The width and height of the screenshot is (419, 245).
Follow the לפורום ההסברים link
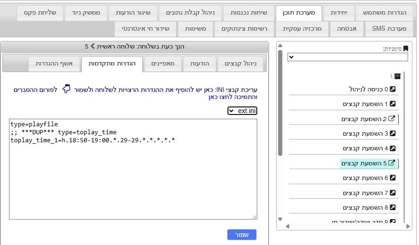(35, 90)
